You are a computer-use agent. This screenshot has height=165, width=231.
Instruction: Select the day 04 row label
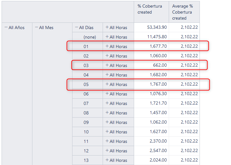coord(86,75)
